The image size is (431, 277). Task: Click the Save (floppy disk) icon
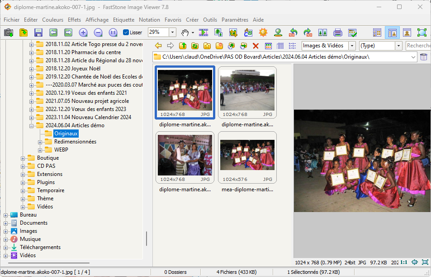38,32
